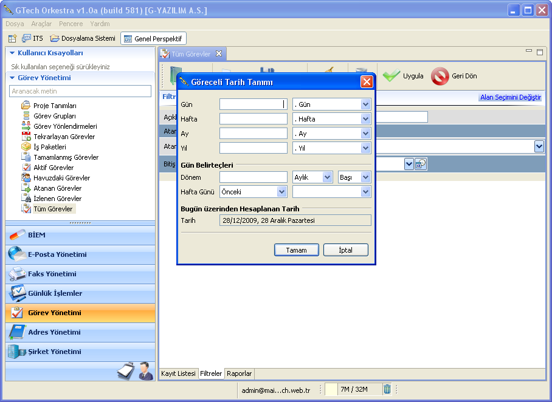Click the İptal button
The image size is (552, 402).
345,250
